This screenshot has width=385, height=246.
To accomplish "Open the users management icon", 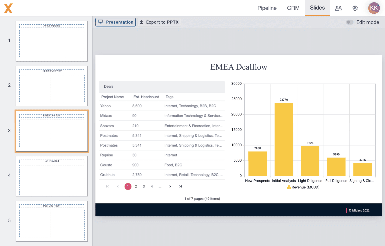I will (338, 8).
